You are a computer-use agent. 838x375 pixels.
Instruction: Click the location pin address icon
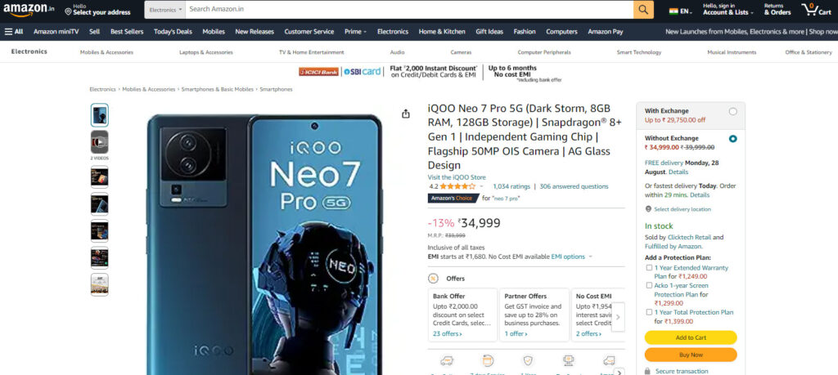coord(68,11)
